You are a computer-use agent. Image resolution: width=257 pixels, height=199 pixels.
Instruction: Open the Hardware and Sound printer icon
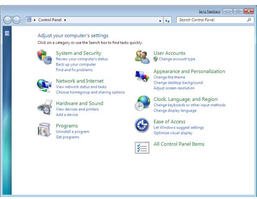click(45, 107)
